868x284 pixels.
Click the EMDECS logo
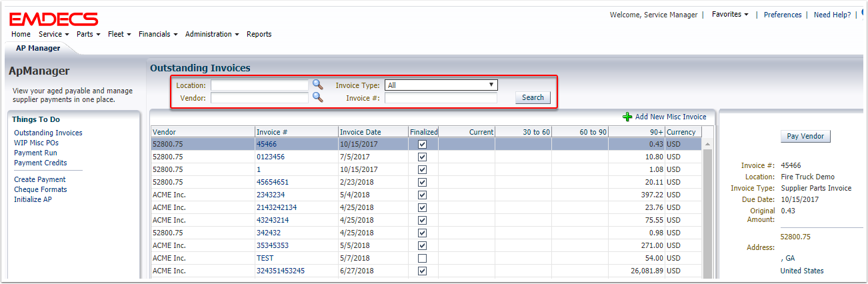click(x=53, y=19)
